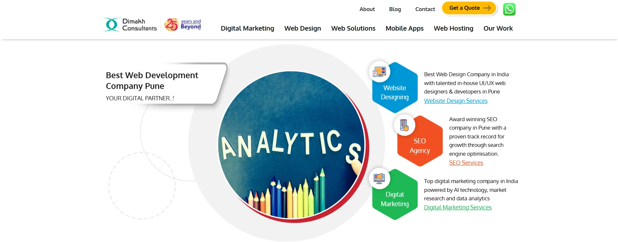This screenshot has width=618, height=242.
Task: Click the 25 years and Beyond badge
Action: (x=182, y=24)
